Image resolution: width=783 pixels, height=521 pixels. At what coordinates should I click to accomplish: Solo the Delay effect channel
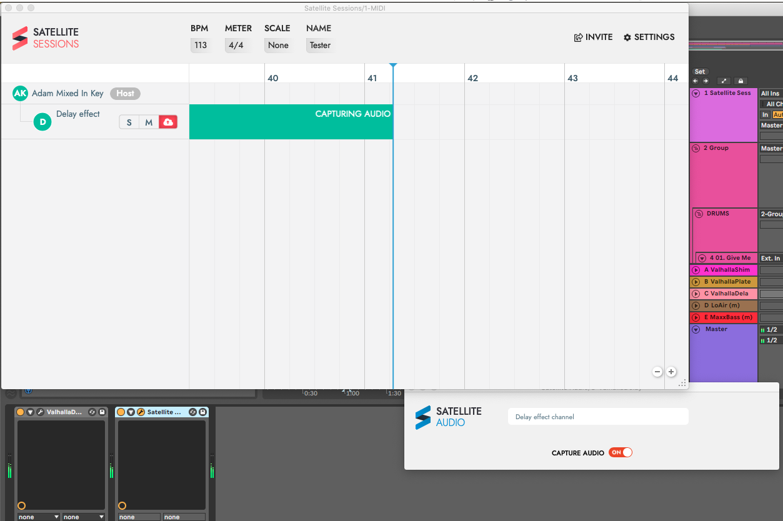tap(129, 122)
